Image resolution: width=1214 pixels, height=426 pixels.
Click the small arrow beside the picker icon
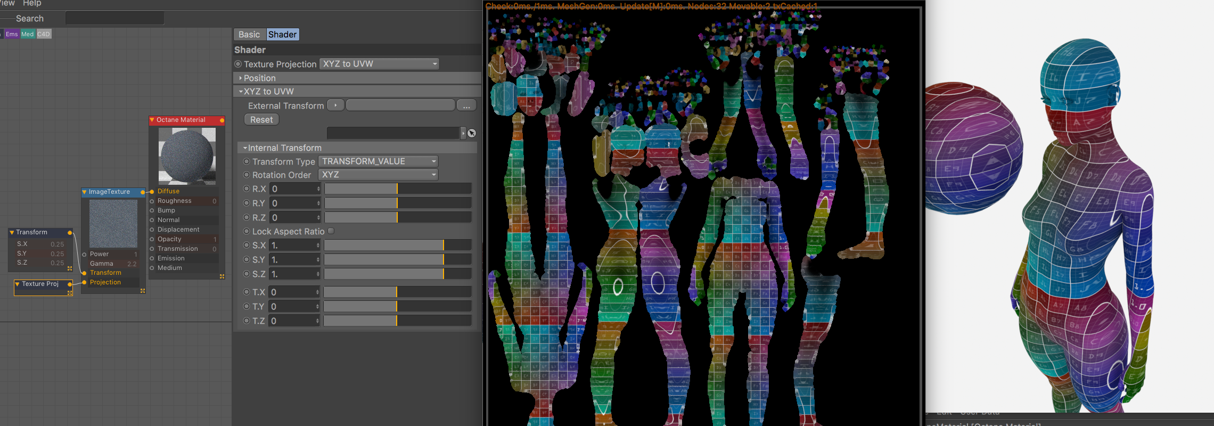tap(463, 133)
